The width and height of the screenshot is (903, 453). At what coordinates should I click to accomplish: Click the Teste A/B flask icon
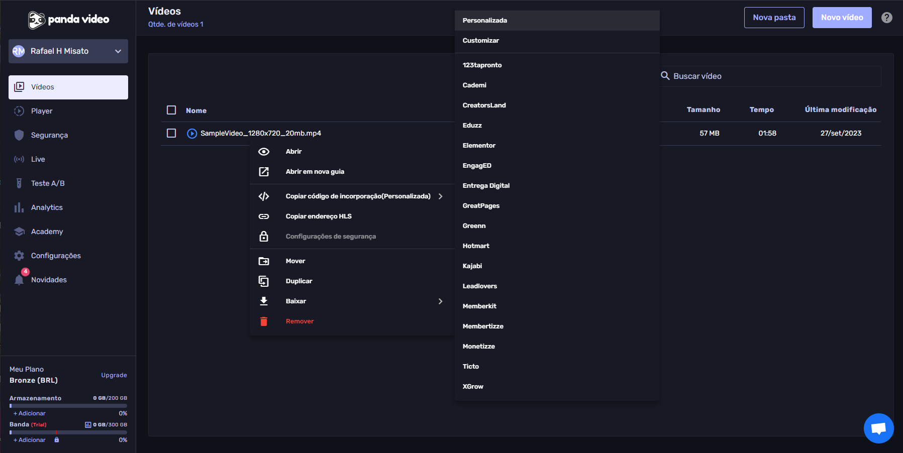point(19,183)
